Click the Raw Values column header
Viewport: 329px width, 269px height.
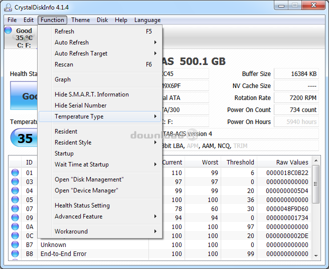click(292, 162)
